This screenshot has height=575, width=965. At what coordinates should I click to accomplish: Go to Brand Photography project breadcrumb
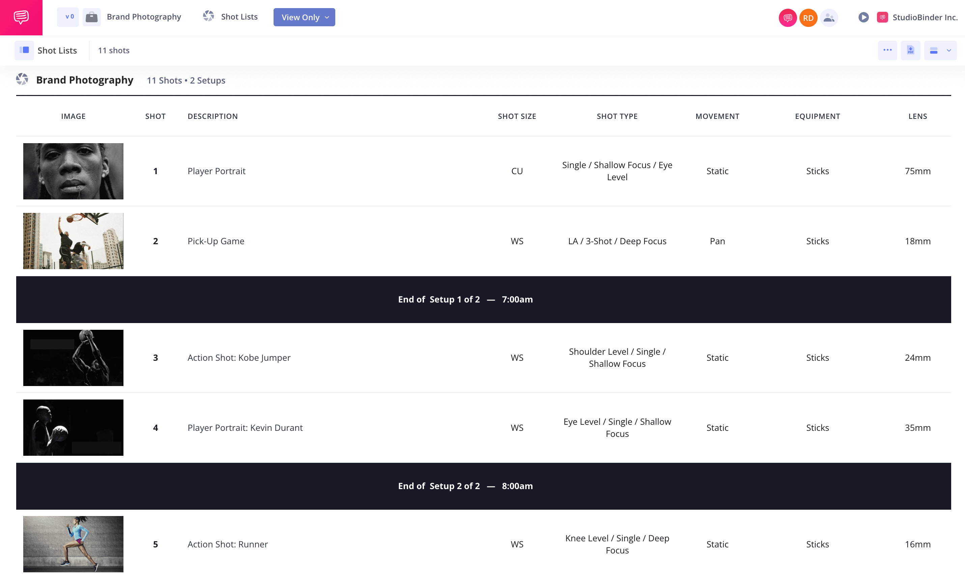point(143,17)
